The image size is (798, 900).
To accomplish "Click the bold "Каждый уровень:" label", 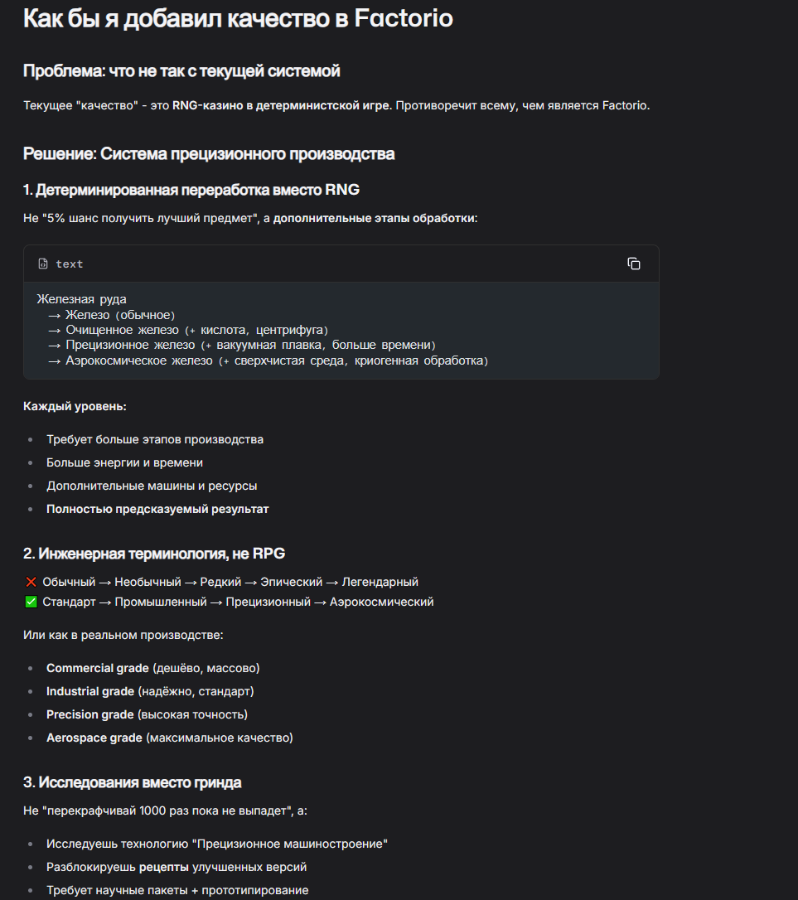I will 75,406.
